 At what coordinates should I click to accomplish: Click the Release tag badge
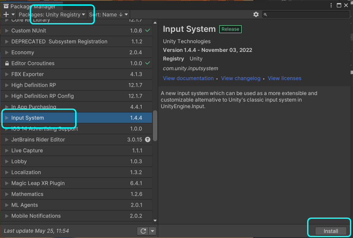[230, 29]
